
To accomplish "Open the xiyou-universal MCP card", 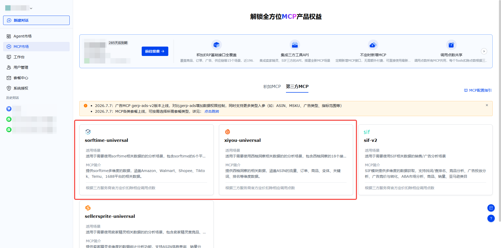I will coord(286,160).
